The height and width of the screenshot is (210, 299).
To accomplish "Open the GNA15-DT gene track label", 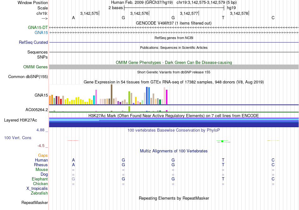I will (x=38, y=27).
